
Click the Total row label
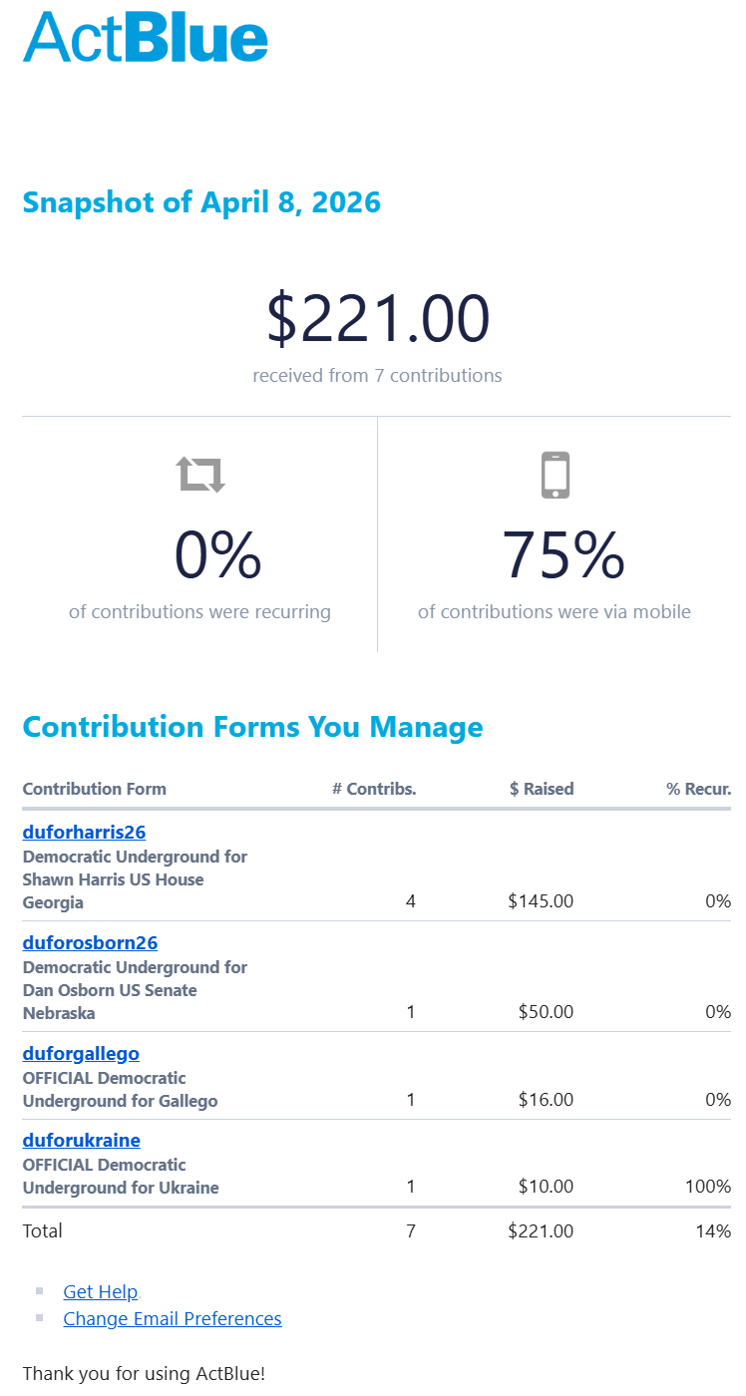point(43,1231)
